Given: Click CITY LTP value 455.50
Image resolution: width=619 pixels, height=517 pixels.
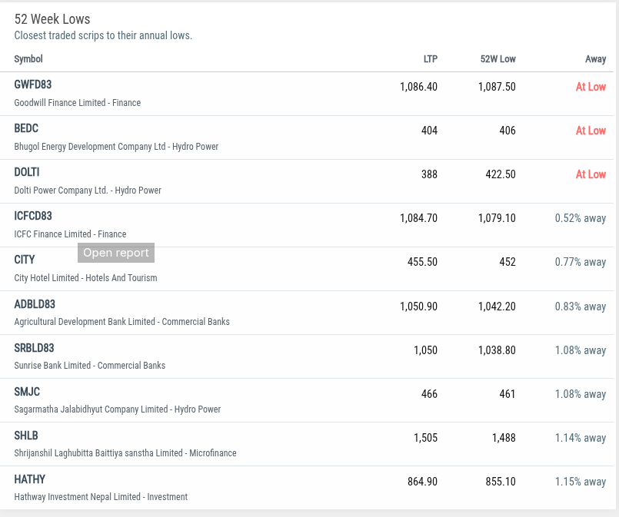Looking at the screenshot, I should click(x=422, y=262).
